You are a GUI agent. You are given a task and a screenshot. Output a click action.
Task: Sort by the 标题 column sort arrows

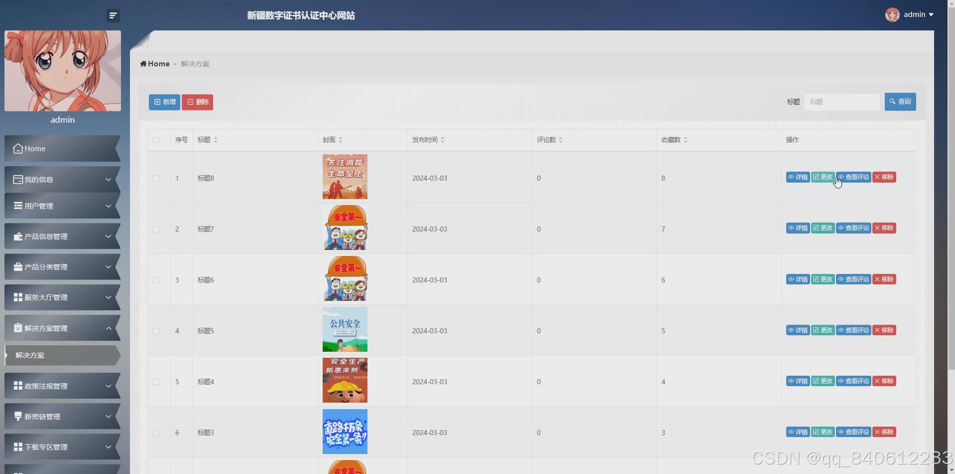pos(216,140)
